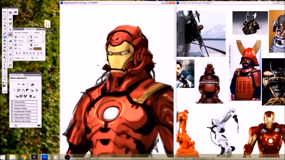Select the Move tool at the toolbox top

pos(5,12)
